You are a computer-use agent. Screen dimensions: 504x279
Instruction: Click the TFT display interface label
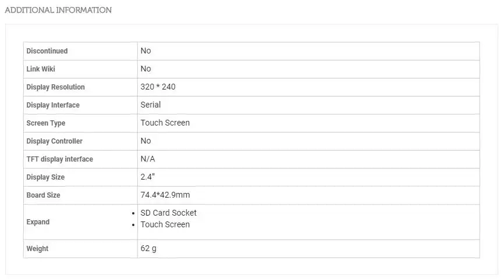coord(60,159)
